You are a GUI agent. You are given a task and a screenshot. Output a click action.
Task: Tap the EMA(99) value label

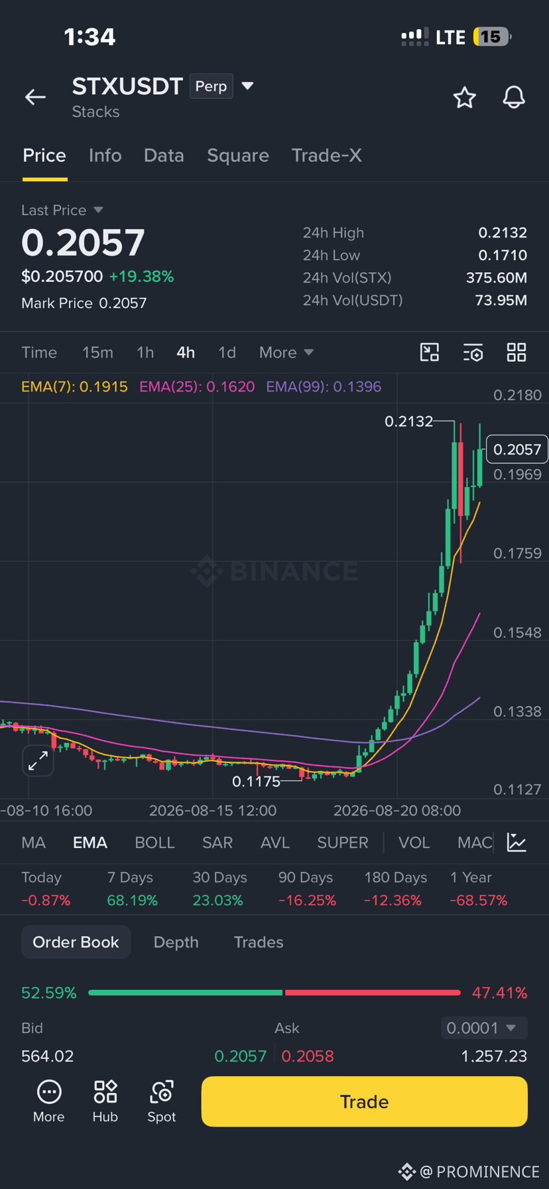(x=324, y=387)
